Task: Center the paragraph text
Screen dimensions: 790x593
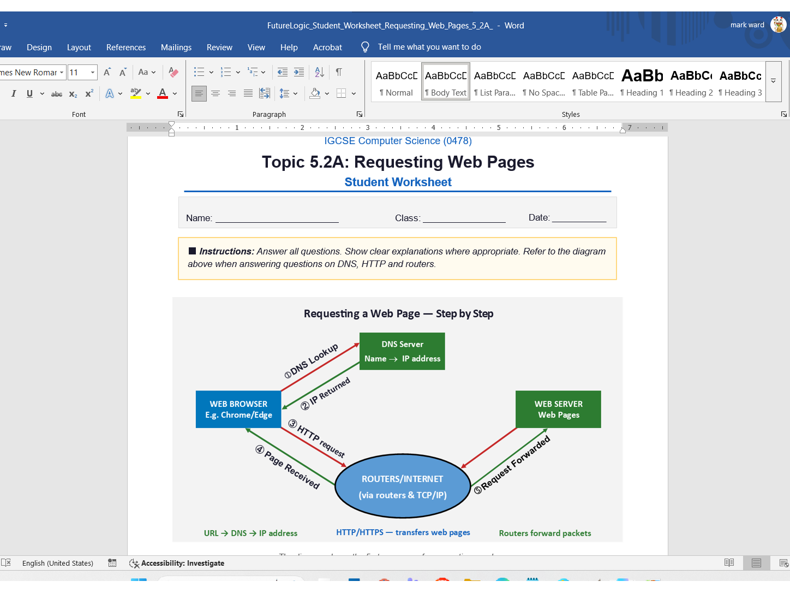Action: coord(216,93)
